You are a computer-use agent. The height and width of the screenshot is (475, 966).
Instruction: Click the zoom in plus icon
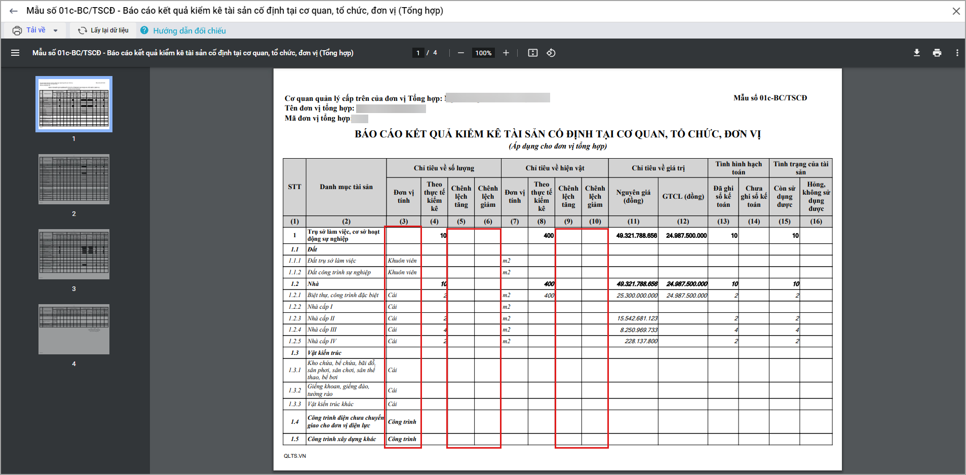(x=506, y=53)
